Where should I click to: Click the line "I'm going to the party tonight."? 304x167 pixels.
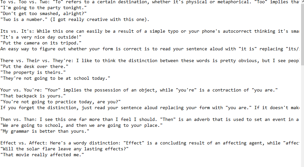click(x=44, y=8)
